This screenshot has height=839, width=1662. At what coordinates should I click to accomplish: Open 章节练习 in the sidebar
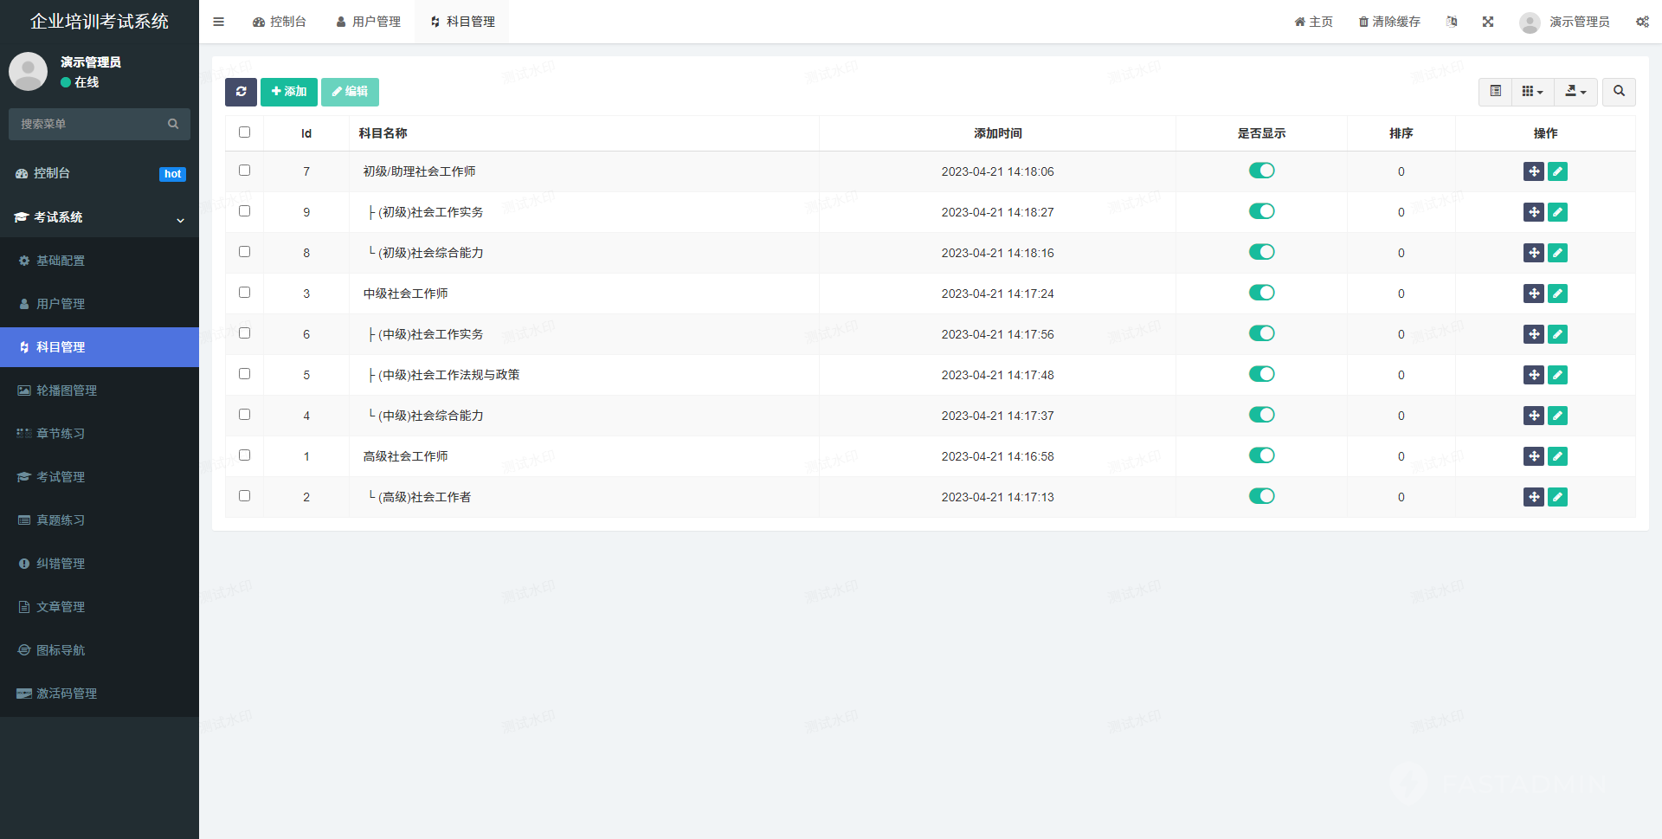click(61, 434)
